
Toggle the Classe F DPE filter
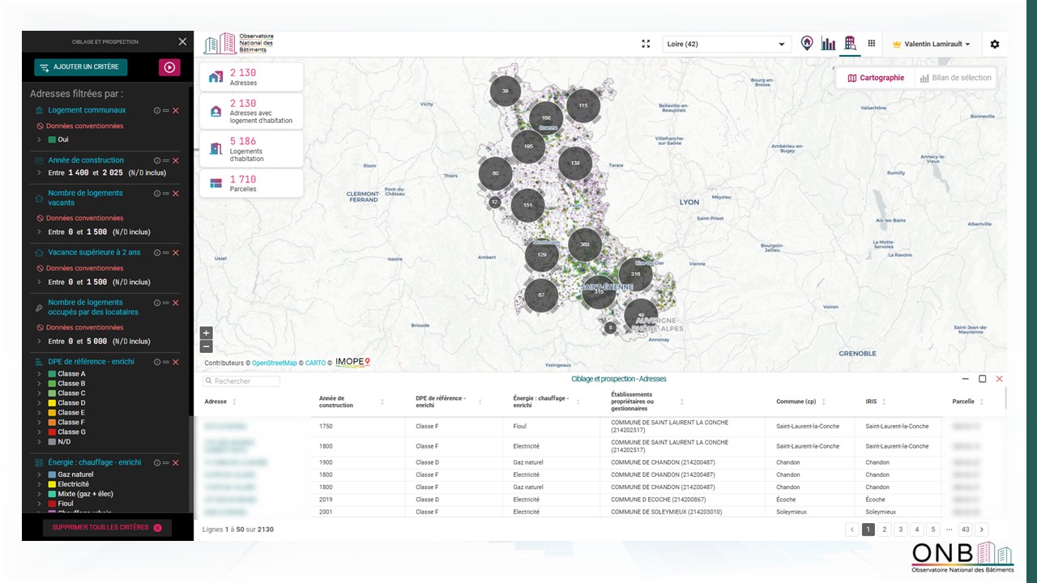point(53,423)
